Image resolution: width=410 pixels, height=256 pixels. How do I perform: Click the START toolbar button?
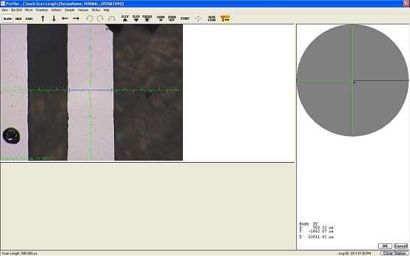tap(185, 18)
